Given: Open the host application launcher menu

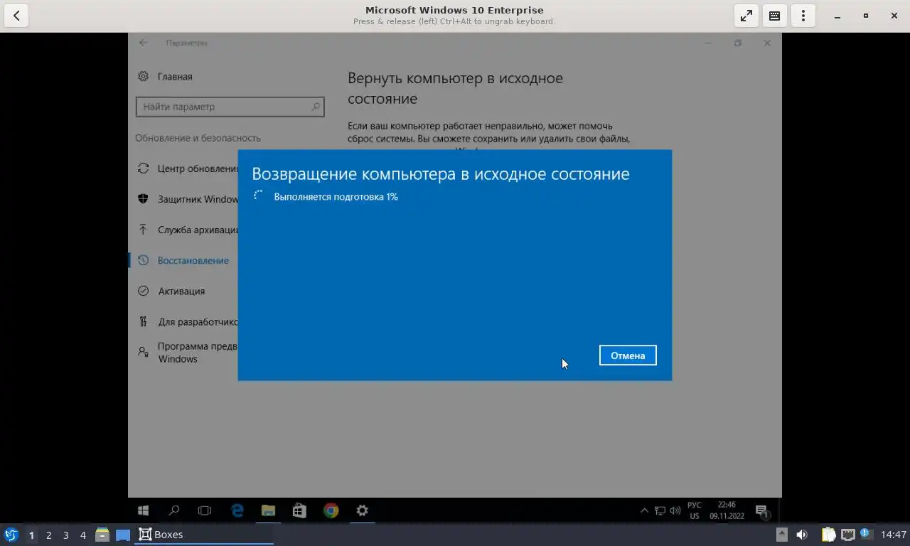Looking at the screenshot, I should pos(11,535).
